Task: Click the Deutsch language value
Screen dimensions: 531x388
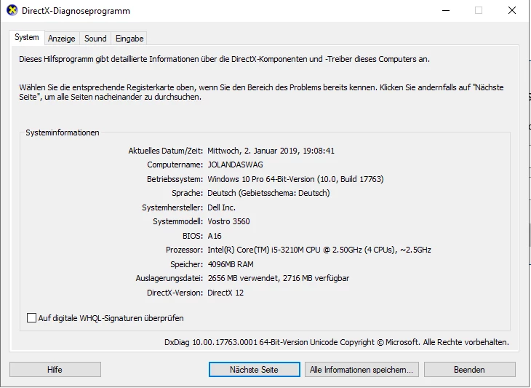Action: pyautogui.click(x=268, y=193)
